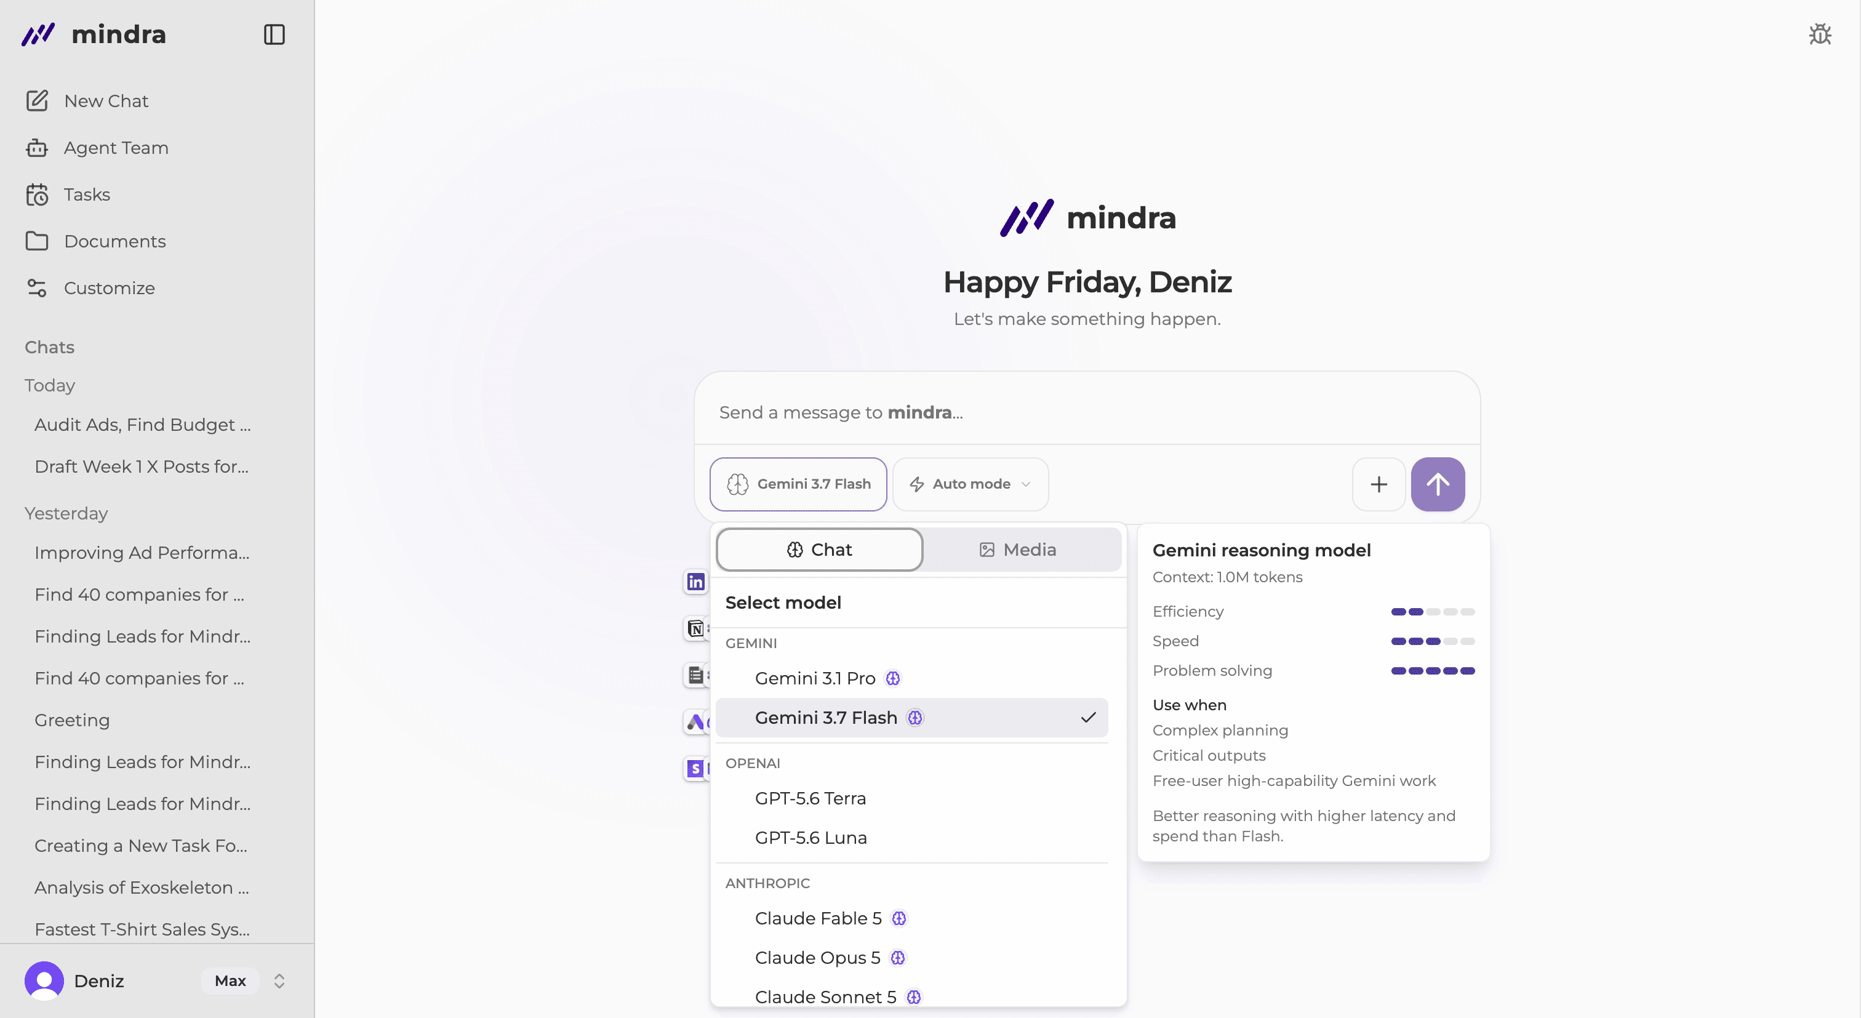The width and height of the screenshot is (1861, 1018).
Task: Click the mindra logo in the sidebar
Action: [94, 34]
